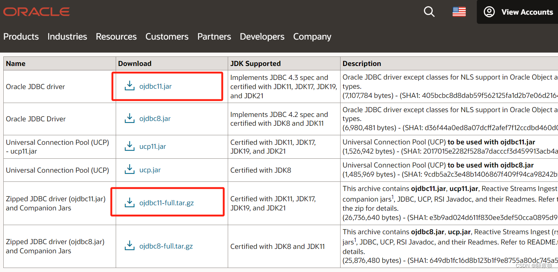This screenshot has width=558, height=272.
Task: Download the ucp11.jar link
Action: [x=152, y=146]
